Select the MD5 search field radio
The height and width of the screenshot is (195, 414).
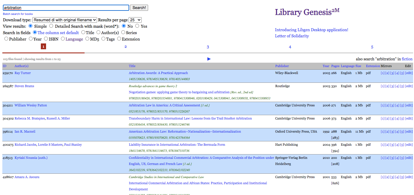click(88, 39)
